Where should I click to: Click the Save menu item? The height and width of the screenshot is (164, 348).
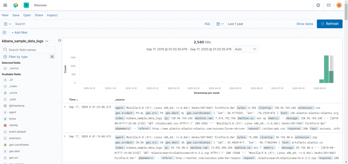16,15
